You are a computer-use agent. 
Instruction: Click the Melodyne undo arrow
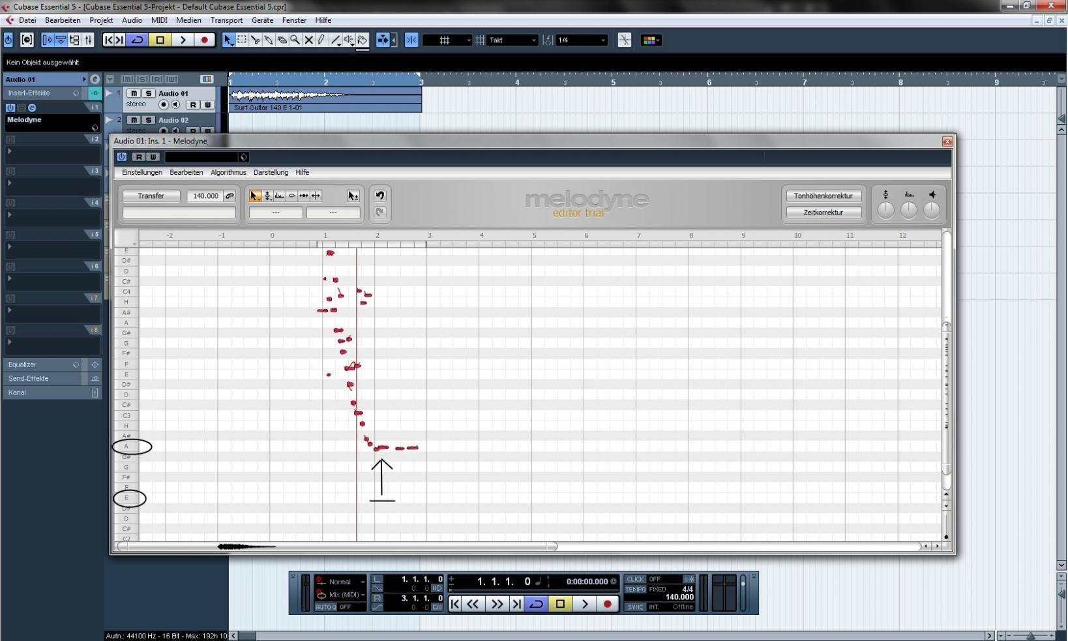pyautogui.click(x=380, y=195)
